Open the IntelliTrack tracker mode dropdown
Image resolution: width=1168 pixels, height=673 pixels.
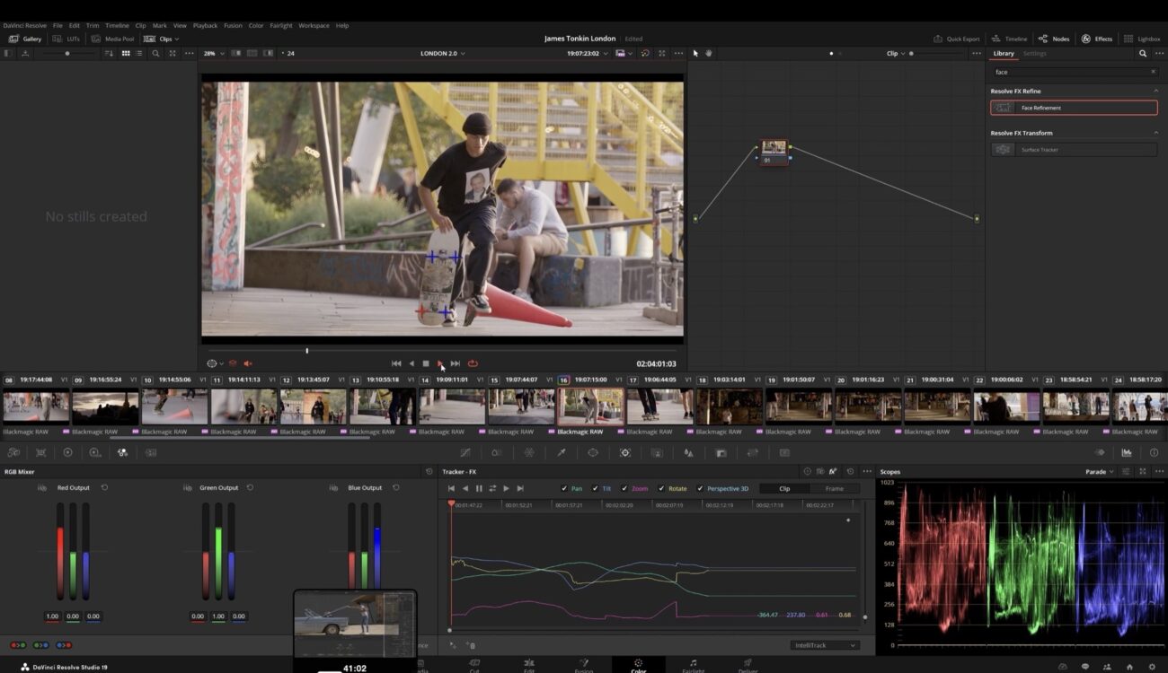pyautogui.click(x=826, y=645)
